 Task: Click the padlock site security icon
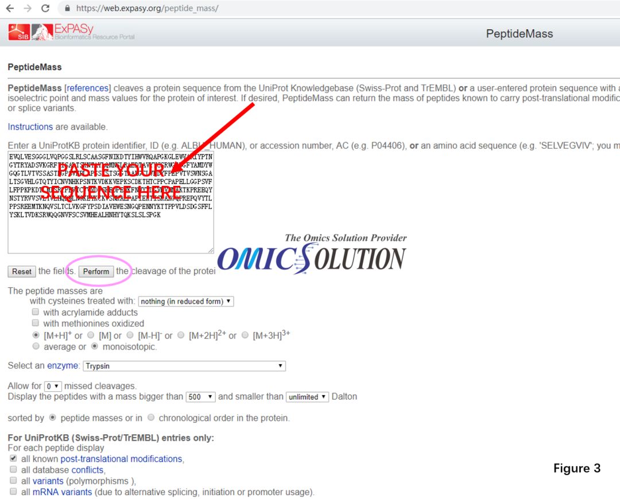pyautogui.click(x=67, y=8)
